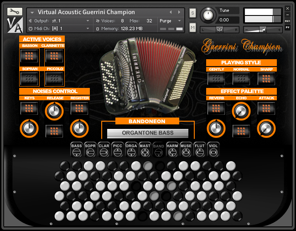Open the Output st.1 dropdown

(88, 21)
